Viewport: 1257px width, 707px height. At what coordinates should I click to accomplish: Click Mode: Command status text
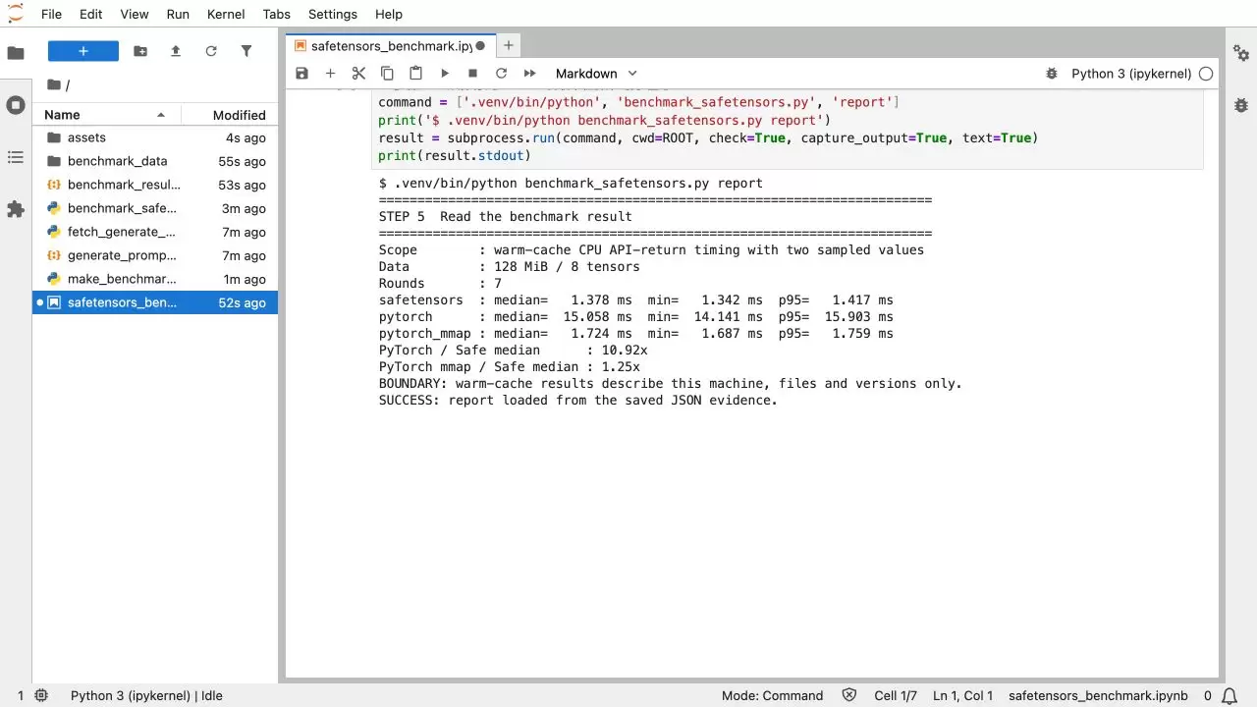pos(772,695)
